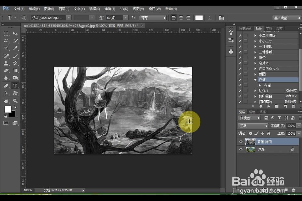Select the Pen tool

click(6, 86)
